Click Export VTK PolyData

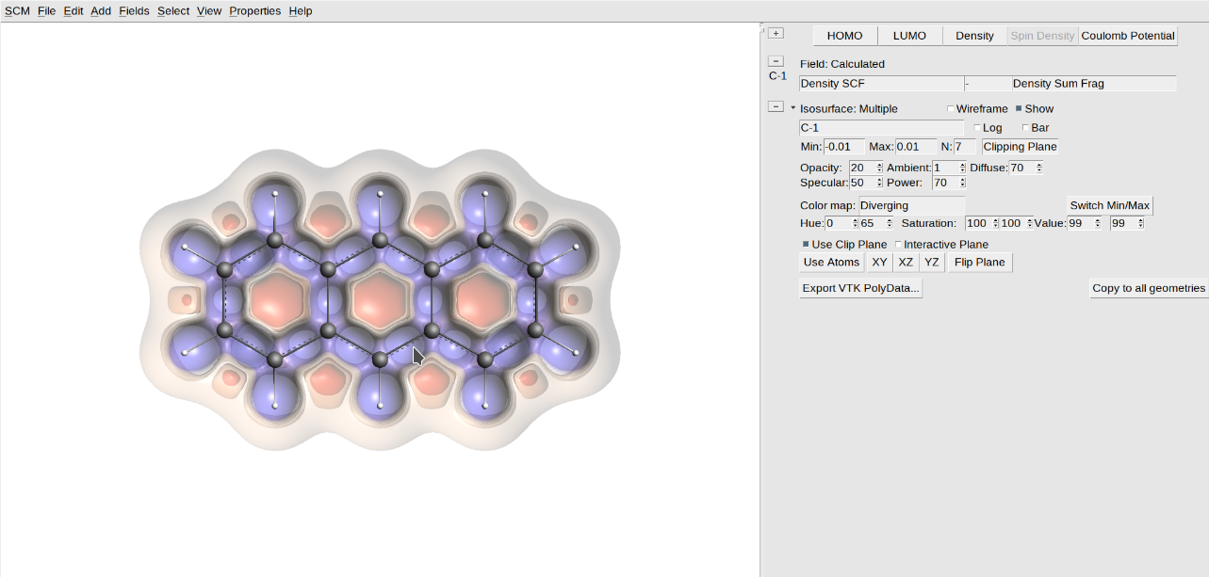(859, 287)
